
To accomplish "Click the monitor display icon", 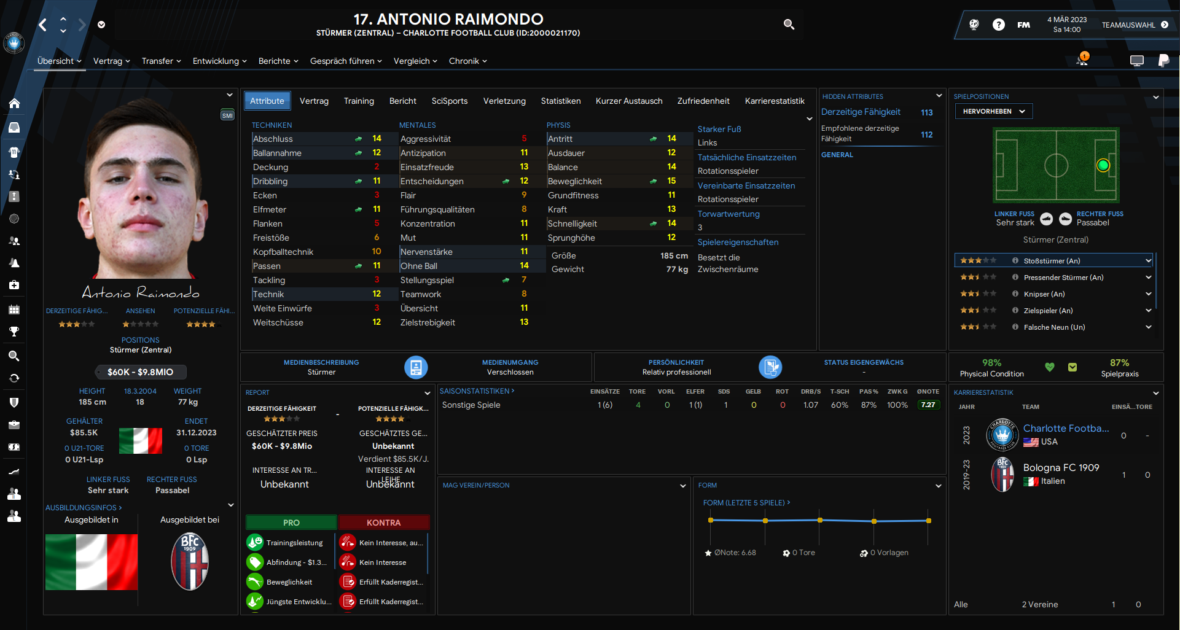I will click(1137, 60).
